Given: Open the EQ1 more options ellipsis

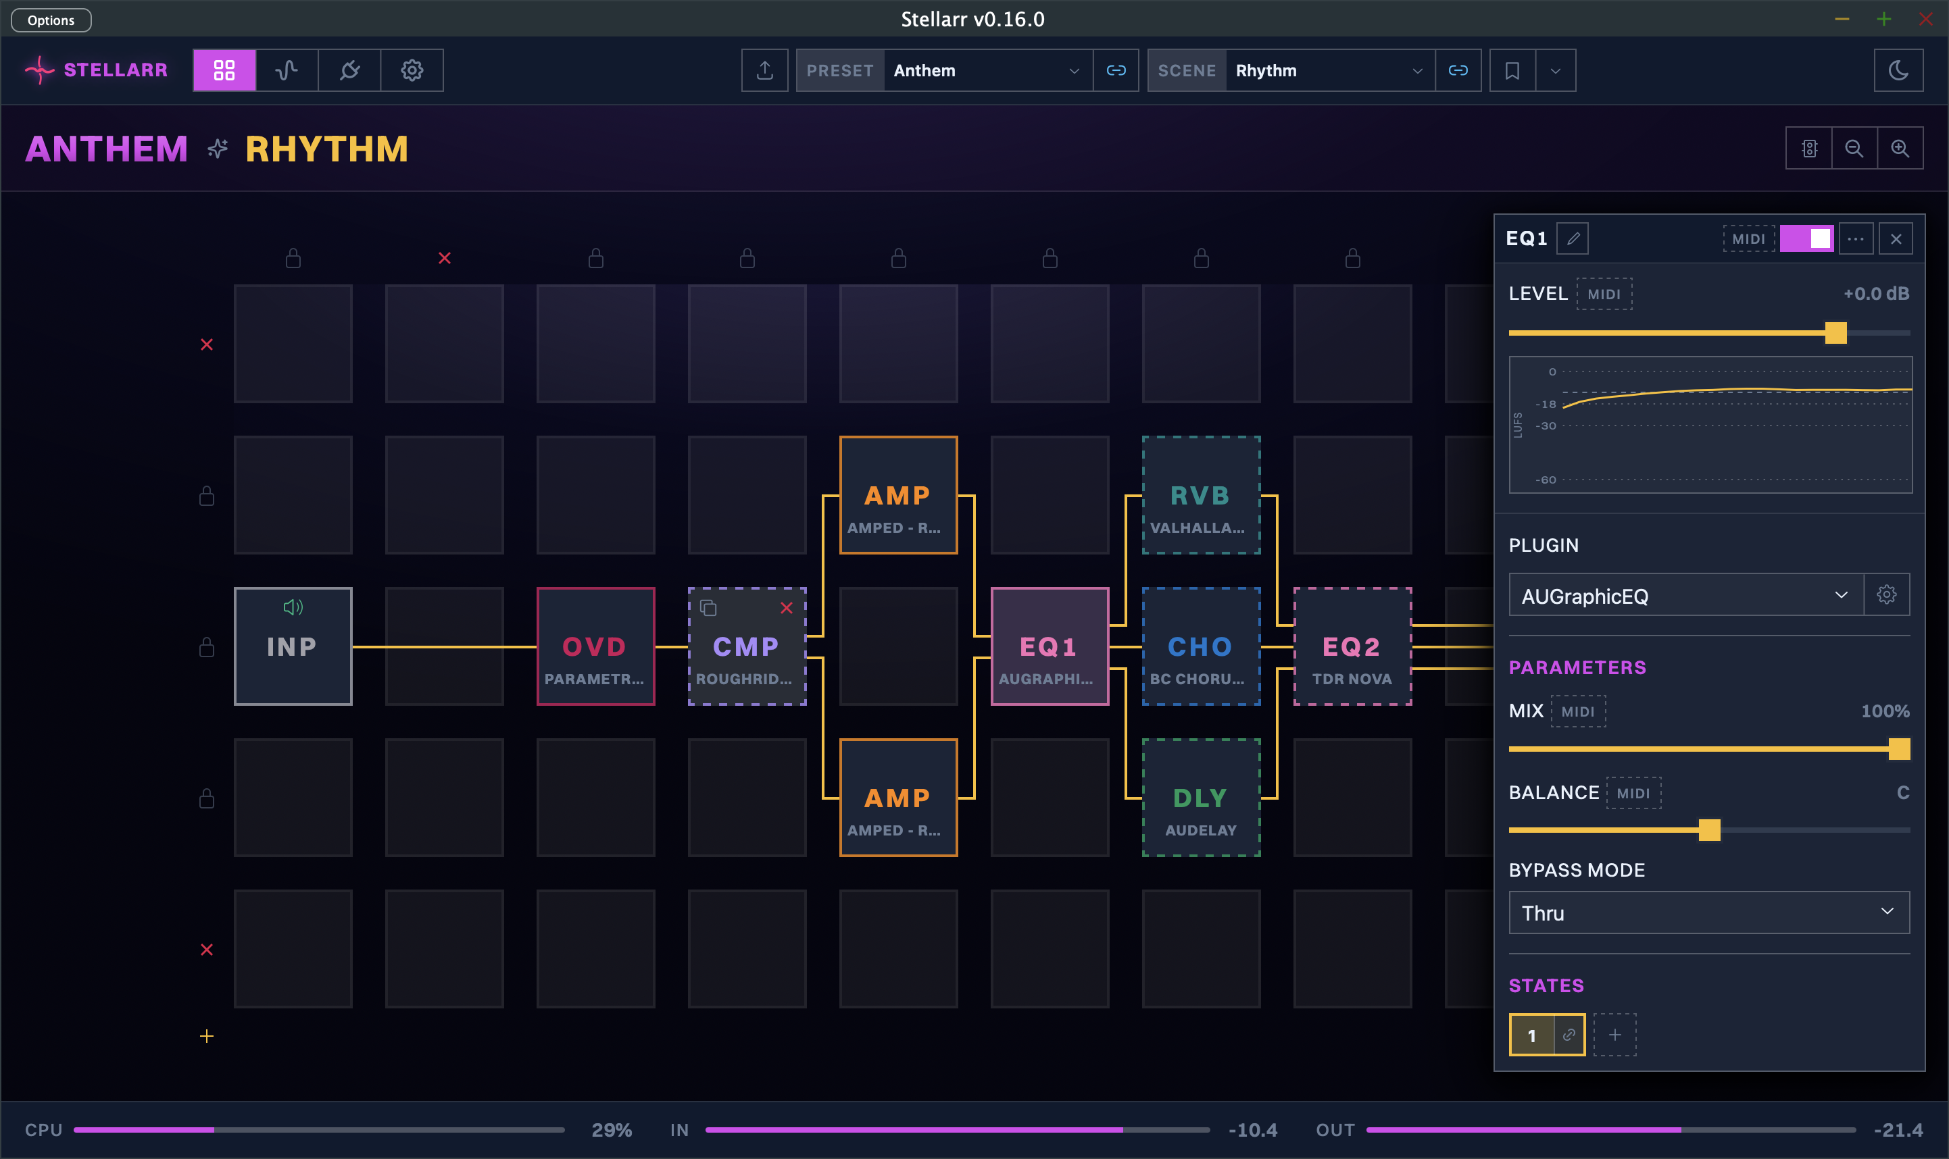Looking at the screenshot, I should (x=1856, y=238).
